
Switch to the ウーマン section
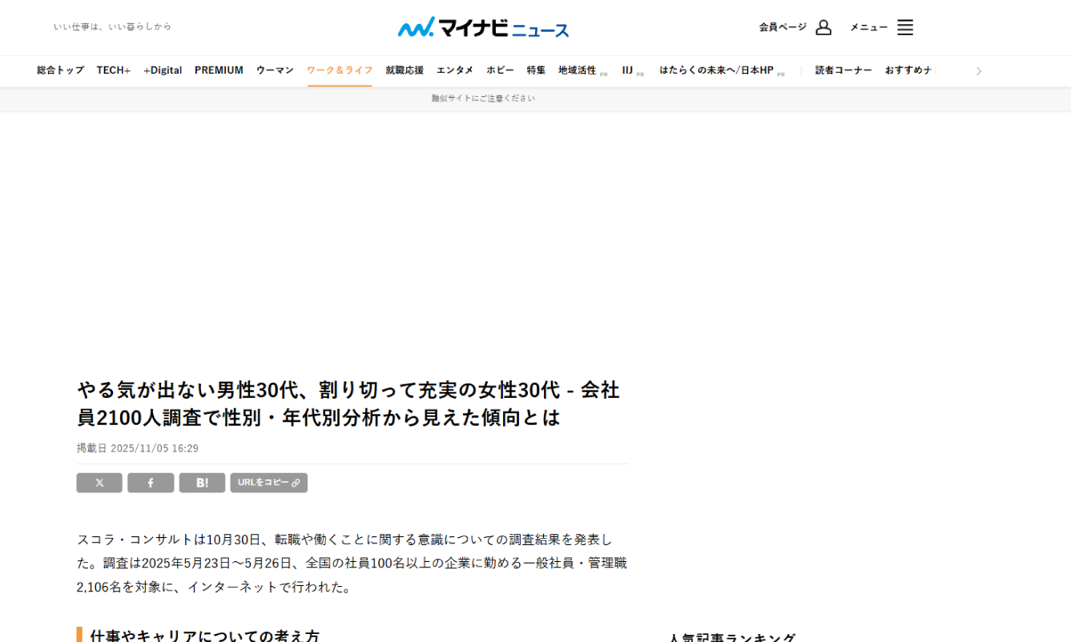click(x=275, y=70)
